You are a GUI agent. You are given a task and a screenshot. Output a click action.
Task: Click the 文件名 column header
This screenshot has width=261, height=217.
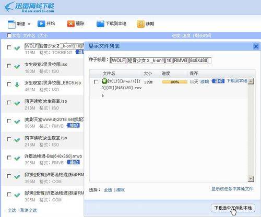(x=109, y=74)
